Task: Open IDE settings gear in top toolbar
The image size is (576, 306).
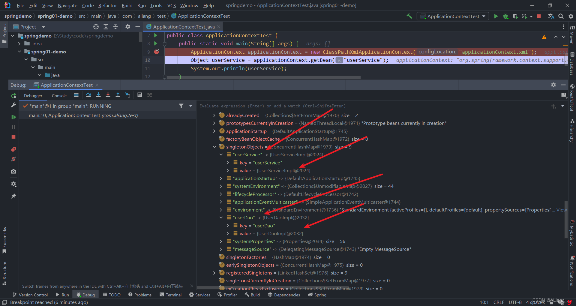Action: pos(571,16)
